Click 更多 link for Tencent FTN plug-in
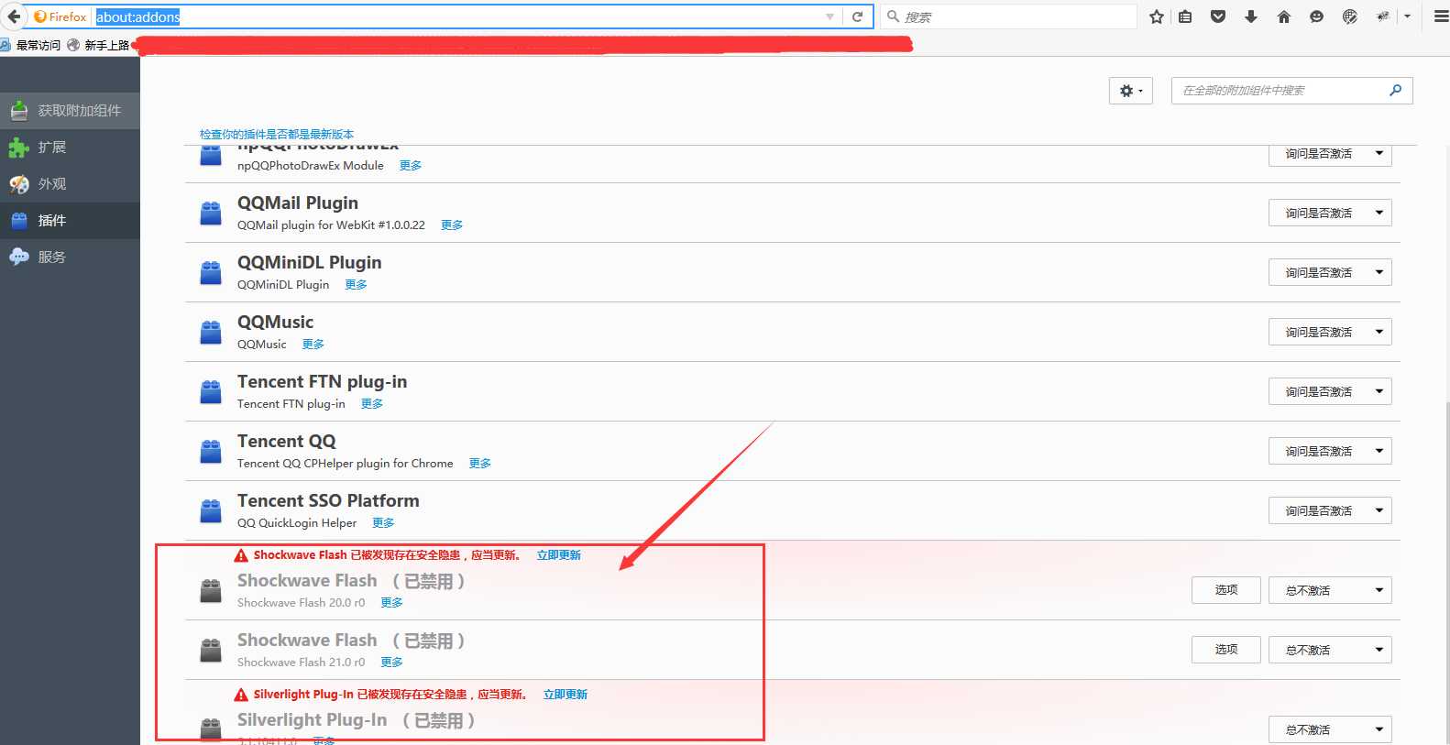Viewport: 1450px width, 745px height. tap(372, 404)
